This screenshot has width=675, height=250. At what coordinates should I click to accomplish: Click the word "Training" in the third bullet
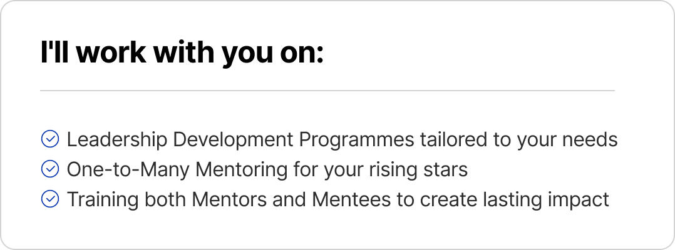103,201
